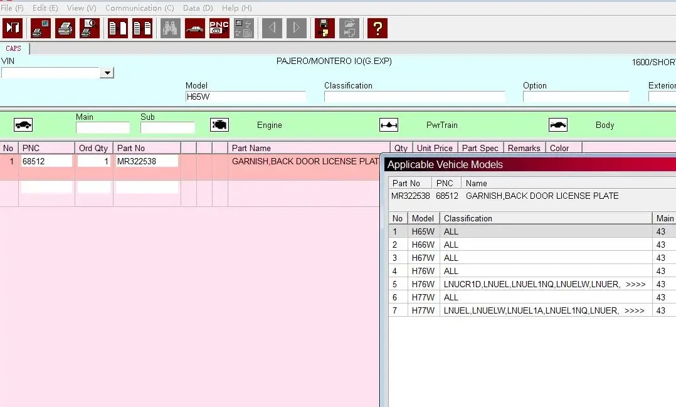Click the open folder toolbar icon

[x=349, y=28]
